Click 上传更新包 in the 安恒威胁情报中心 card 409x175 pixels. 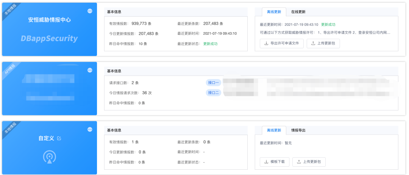click(x=323, y=43)
